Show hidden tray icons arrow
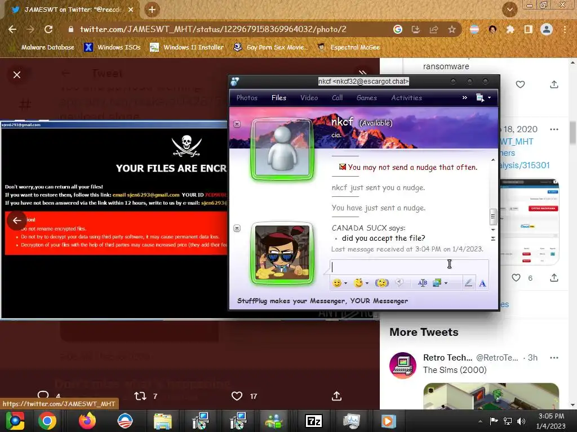The height and width of the screenshot is (432, 577). click(x=480, y=421)
